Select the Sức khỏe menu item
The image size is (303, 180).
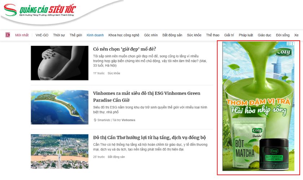pyautogui.click(x=194, y=35)
